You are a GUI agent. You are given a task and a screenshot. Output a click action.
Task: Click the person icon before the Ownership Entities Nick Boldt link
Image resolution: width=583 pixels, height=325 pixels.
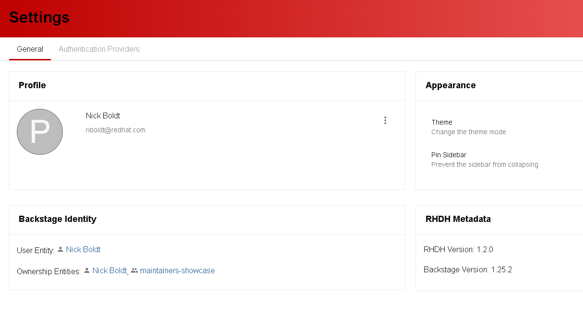[x=87, y=270]
